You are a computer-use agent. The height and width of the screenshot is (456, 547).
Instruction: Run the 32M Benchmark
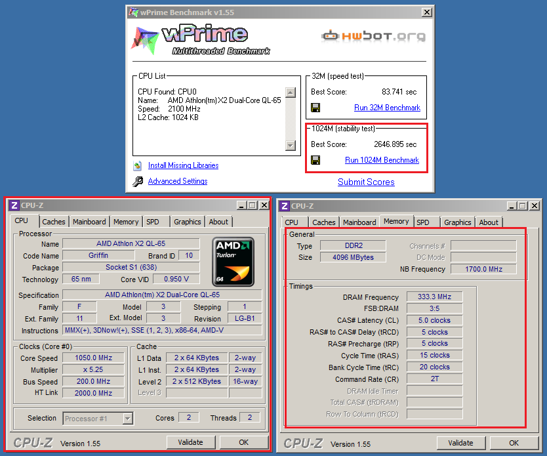[387, 108]
